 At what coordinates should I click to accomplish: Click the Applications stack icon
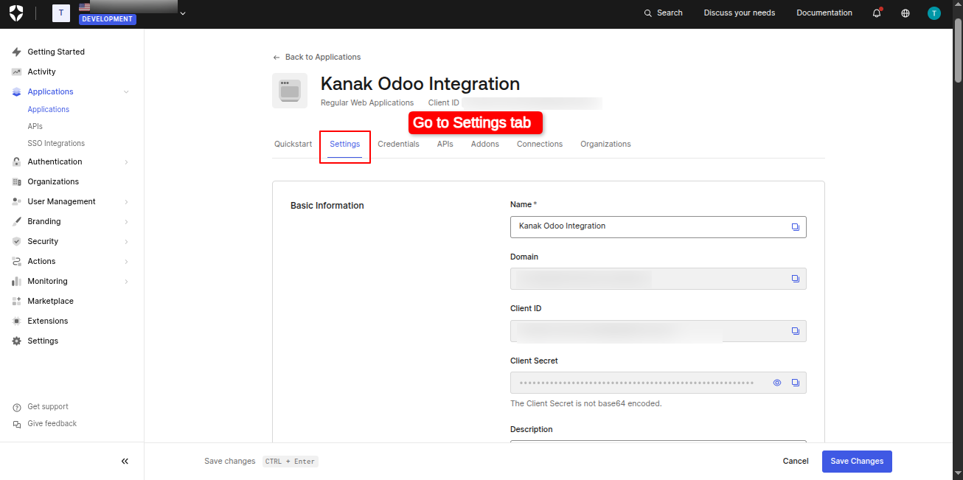16,91
